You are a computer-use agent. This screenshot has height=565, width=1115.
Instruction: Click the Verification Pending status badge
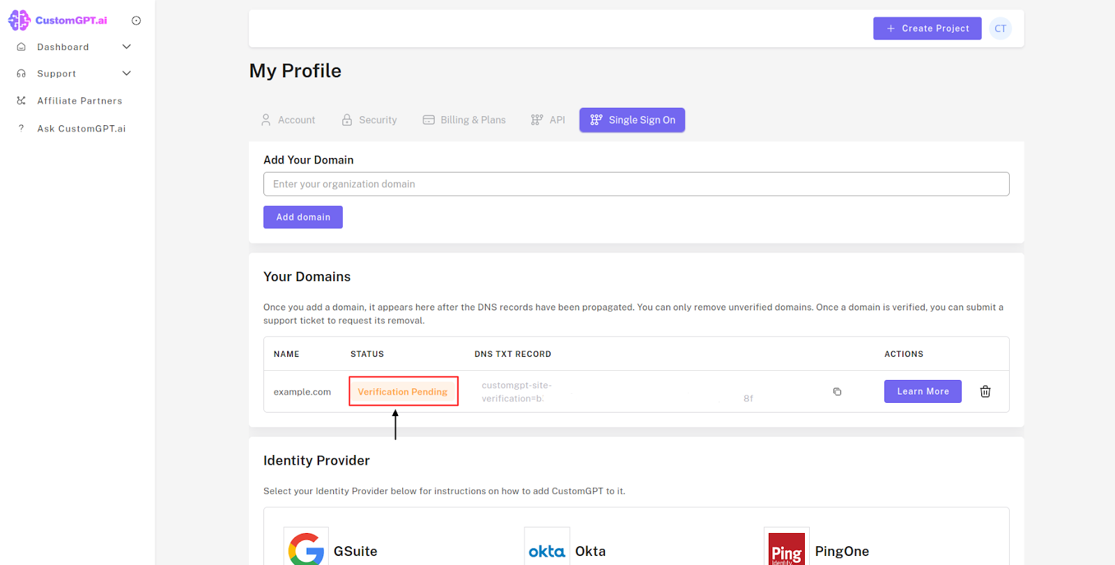(x=403, y=392)
